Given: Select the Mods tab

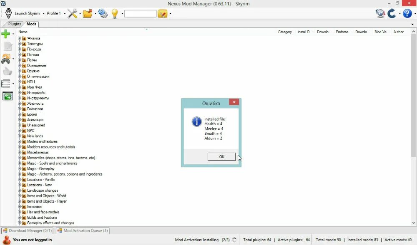Looking at the screenshot, I should click(x=31, y=24).
